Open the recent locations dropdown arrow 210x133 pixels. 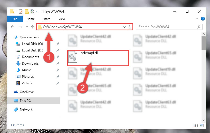[27, 27]
